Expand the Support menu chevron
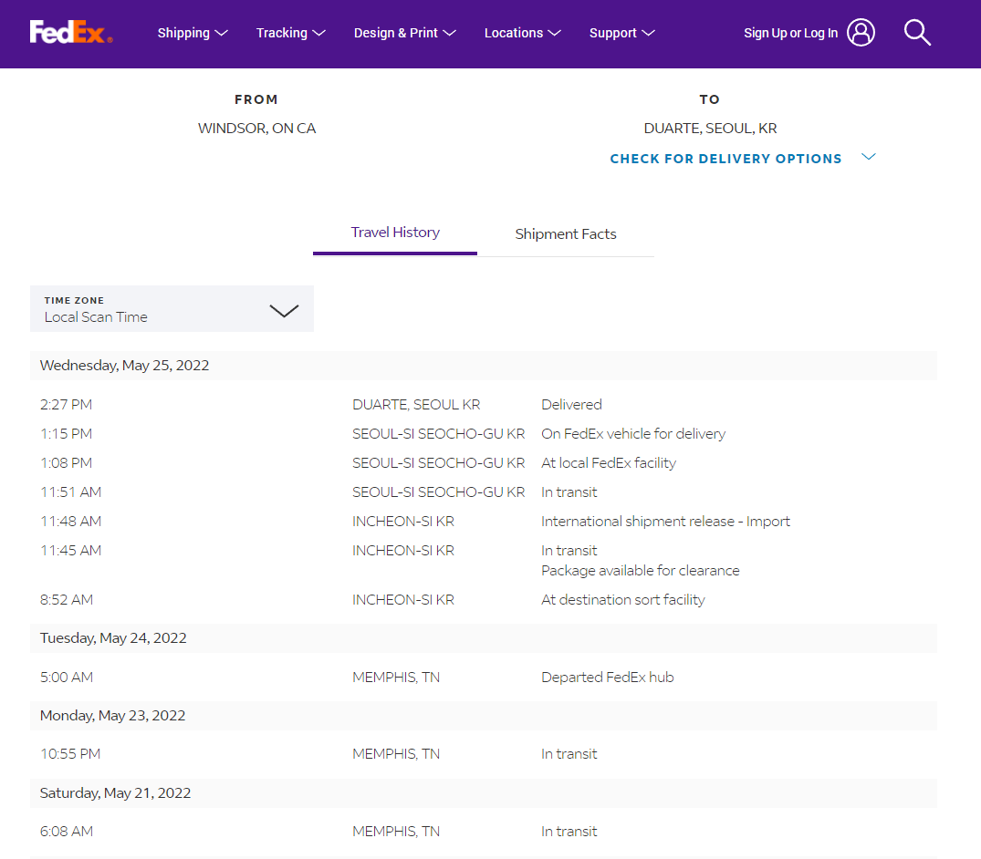The height and width of the screenshot is (859, 981). click(648, 33)
